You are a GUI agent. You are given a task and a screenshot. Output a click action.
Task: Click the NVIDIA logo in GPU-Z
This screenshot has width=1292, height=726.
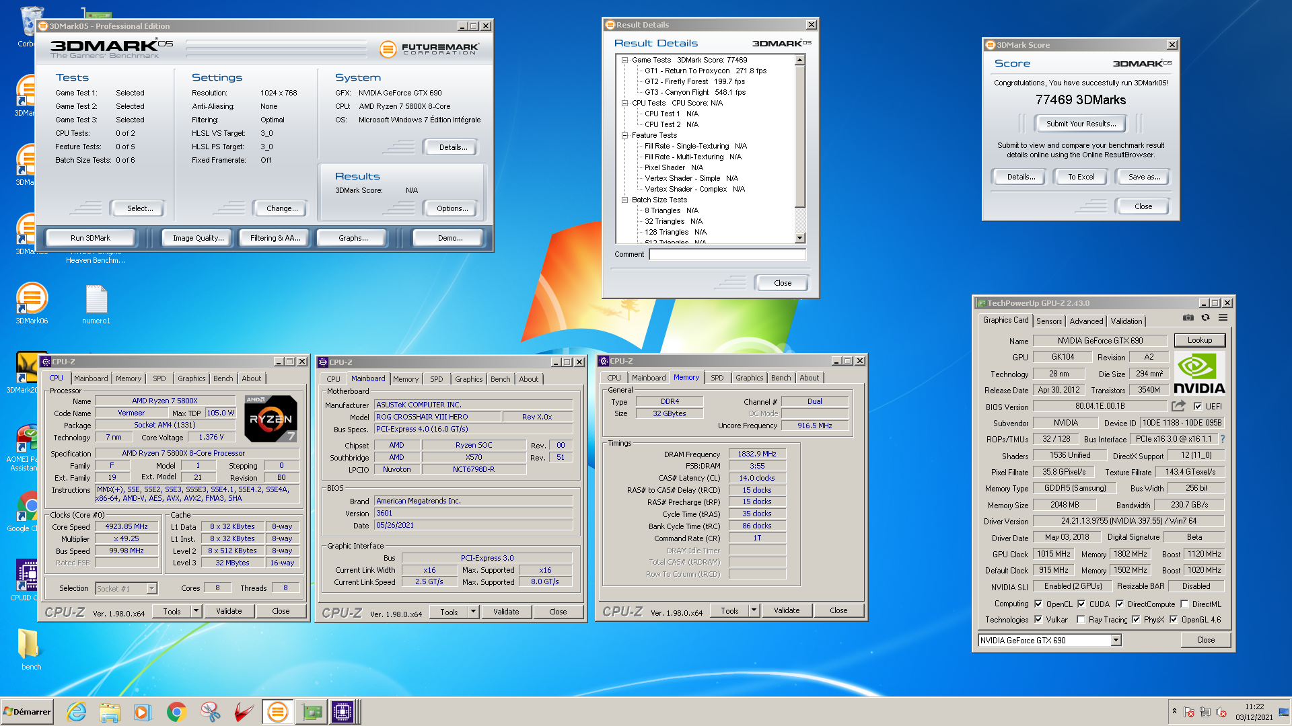pyautogui.click(x=1199, y=373)
